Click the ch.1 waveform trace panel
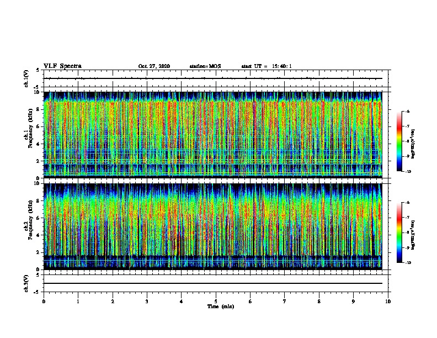The image size is (437, 338). [x=216, y=78]
